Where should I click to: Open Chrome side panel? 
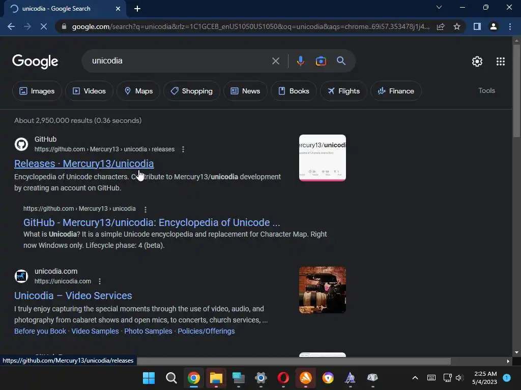tap(477, 26)
